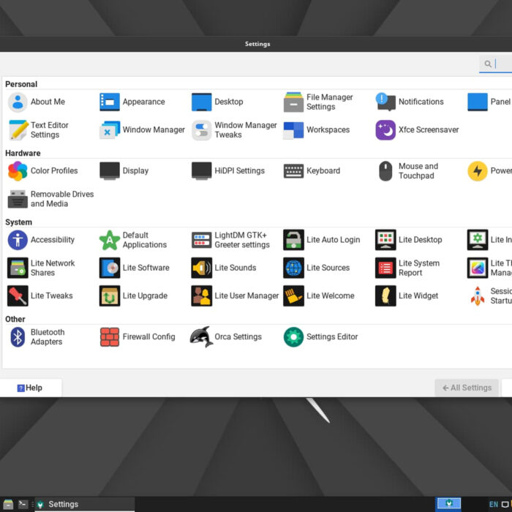The image size is (512, 512).
Task: Open Text Editor Settings
Action: 39,130
